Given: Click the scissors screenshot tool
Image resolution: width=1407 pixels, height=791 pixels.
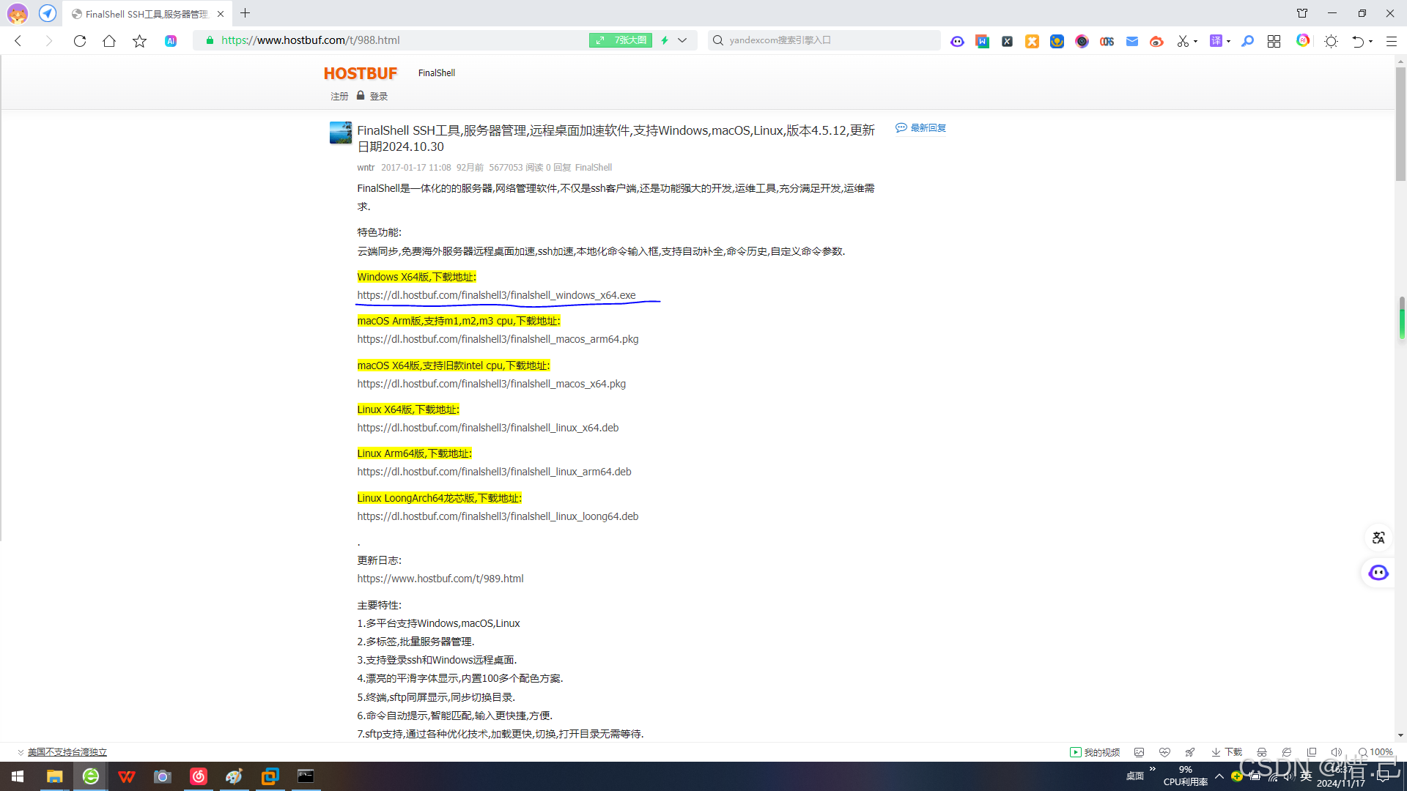Looking at the screenshot, I should click(1182, 41).
